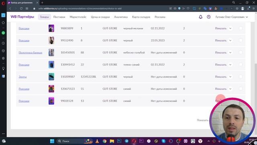
Task: Click umbrella thumbnail for item 110209087
Action: point(51,77)
